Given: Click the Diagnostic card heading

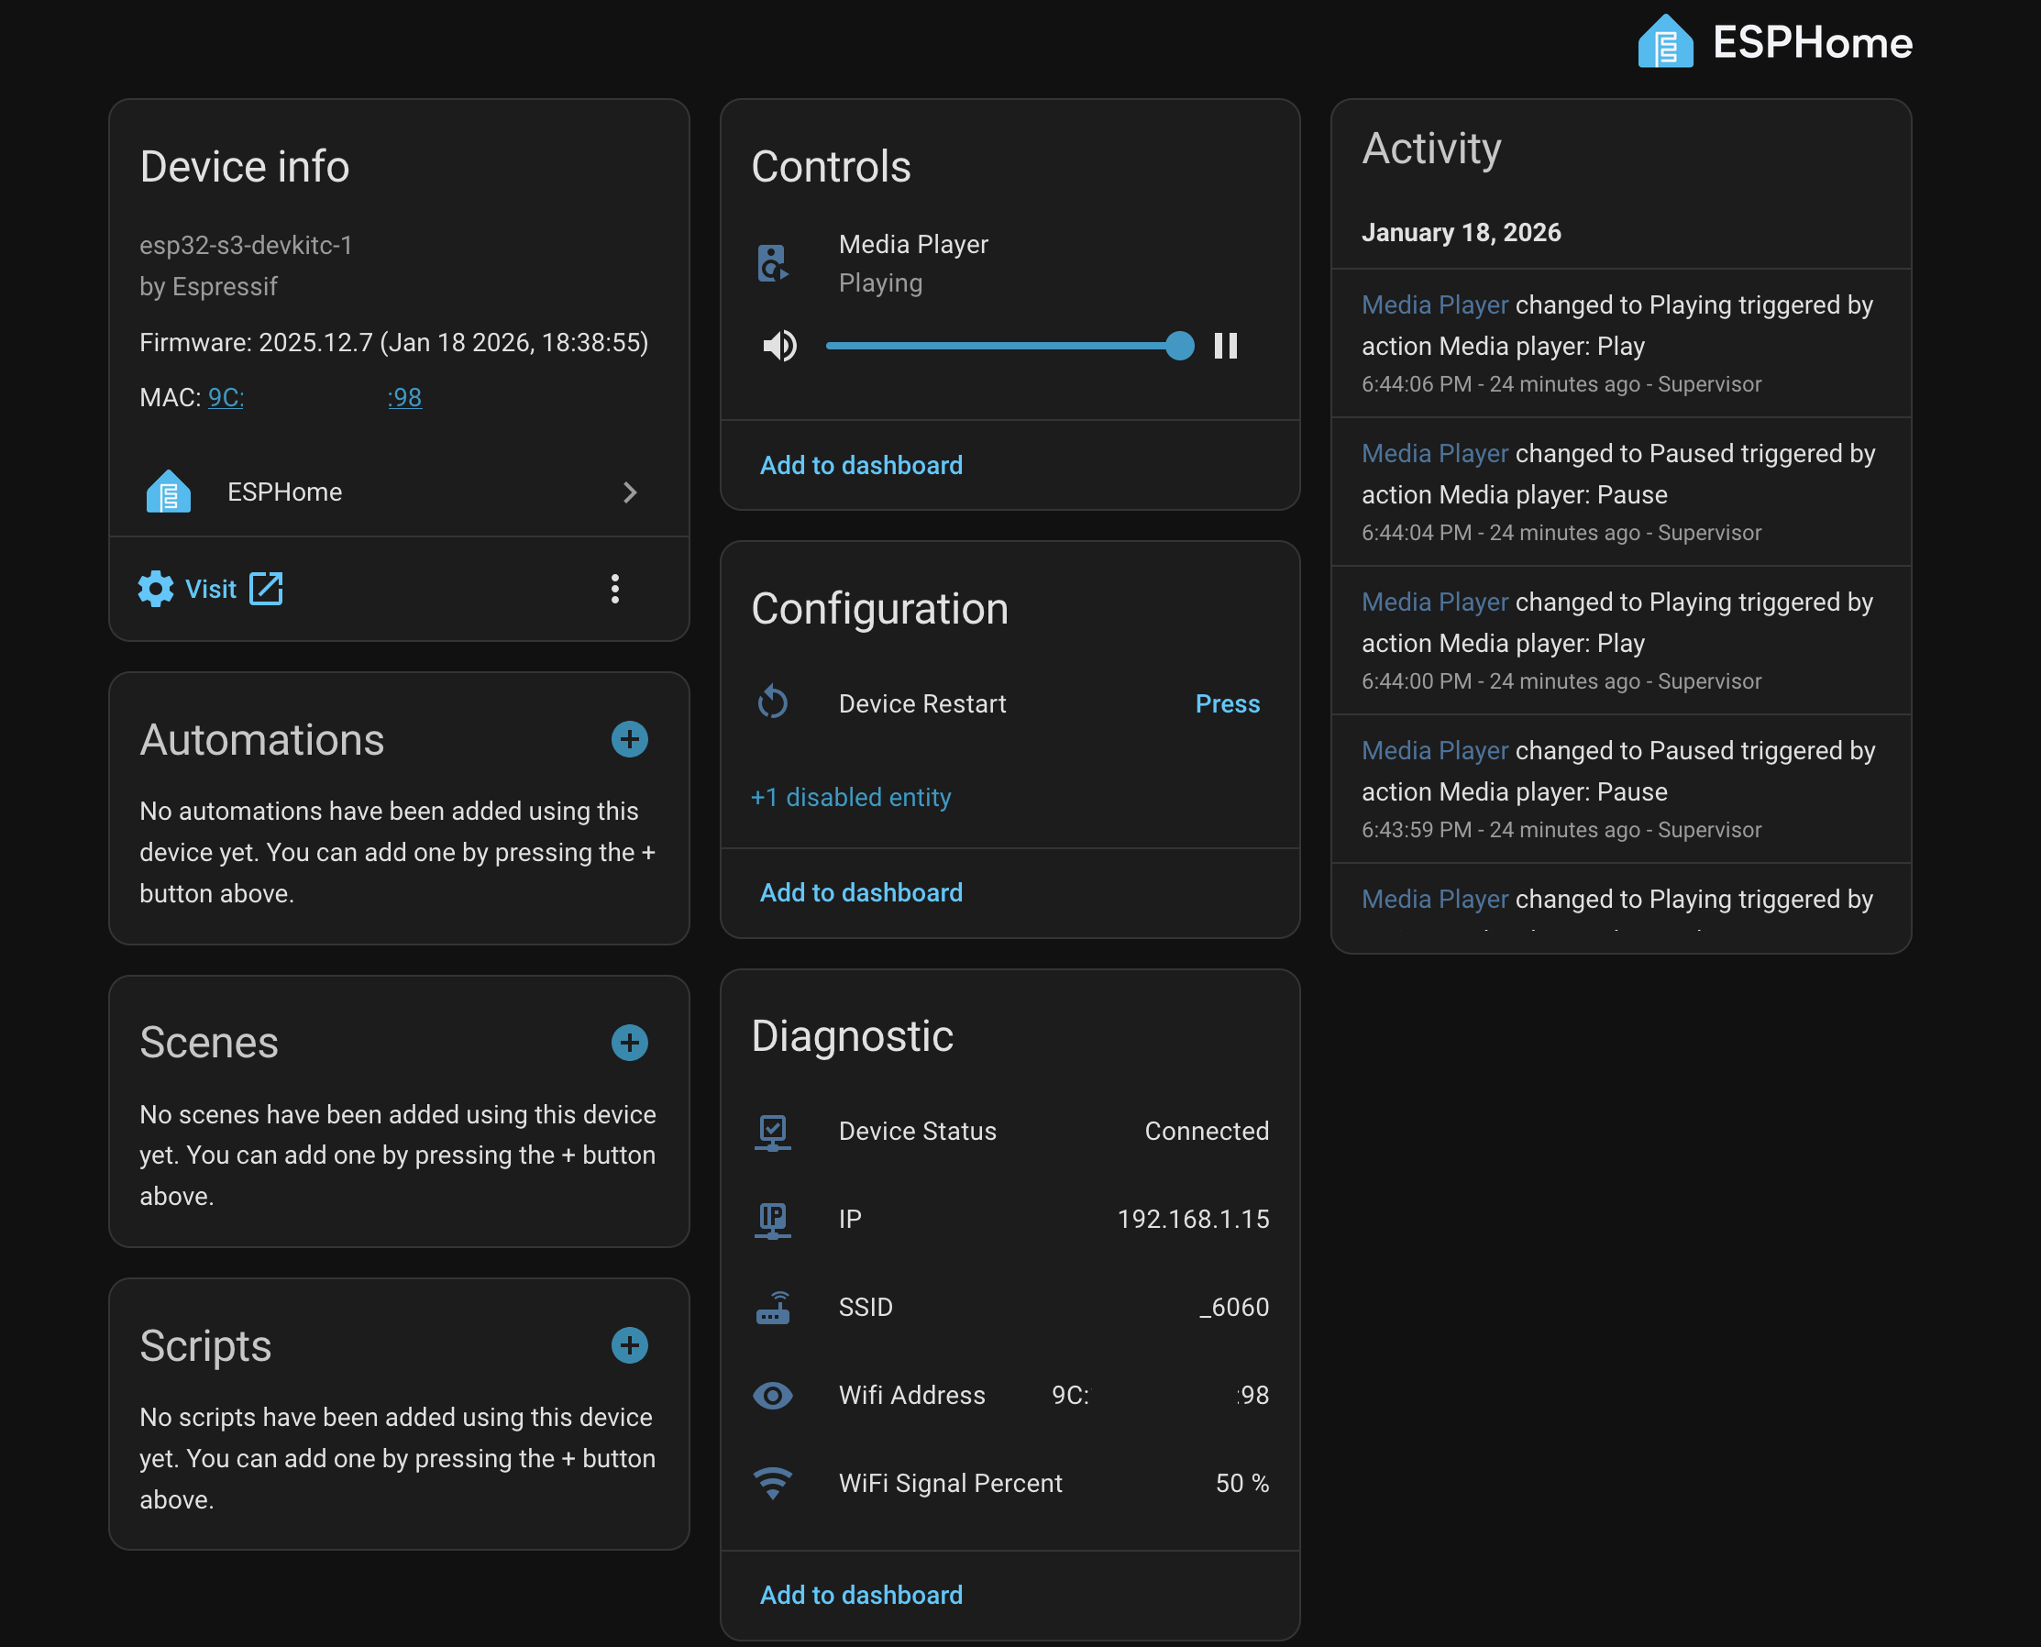Looking at the screenshot, I should (852, 1036).
